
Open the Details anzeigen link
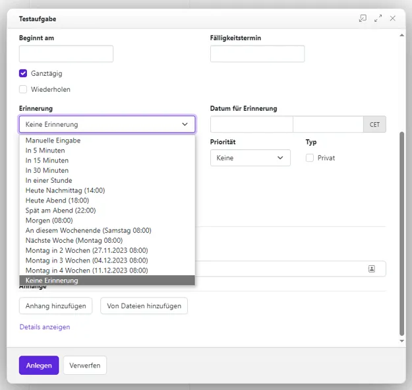point(44,327)
